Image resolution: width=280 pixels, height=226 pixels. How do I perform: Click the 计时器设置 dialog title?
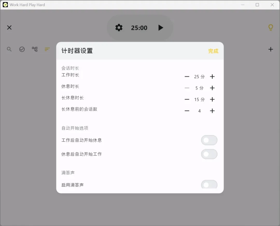77,51
